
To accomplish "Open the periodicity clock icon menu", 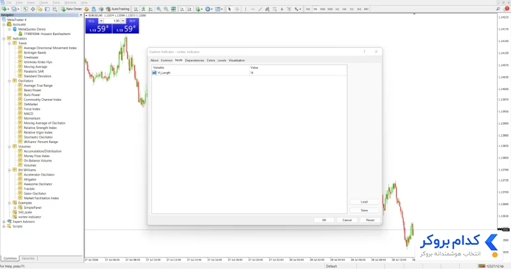I will (x=208, y=9).
